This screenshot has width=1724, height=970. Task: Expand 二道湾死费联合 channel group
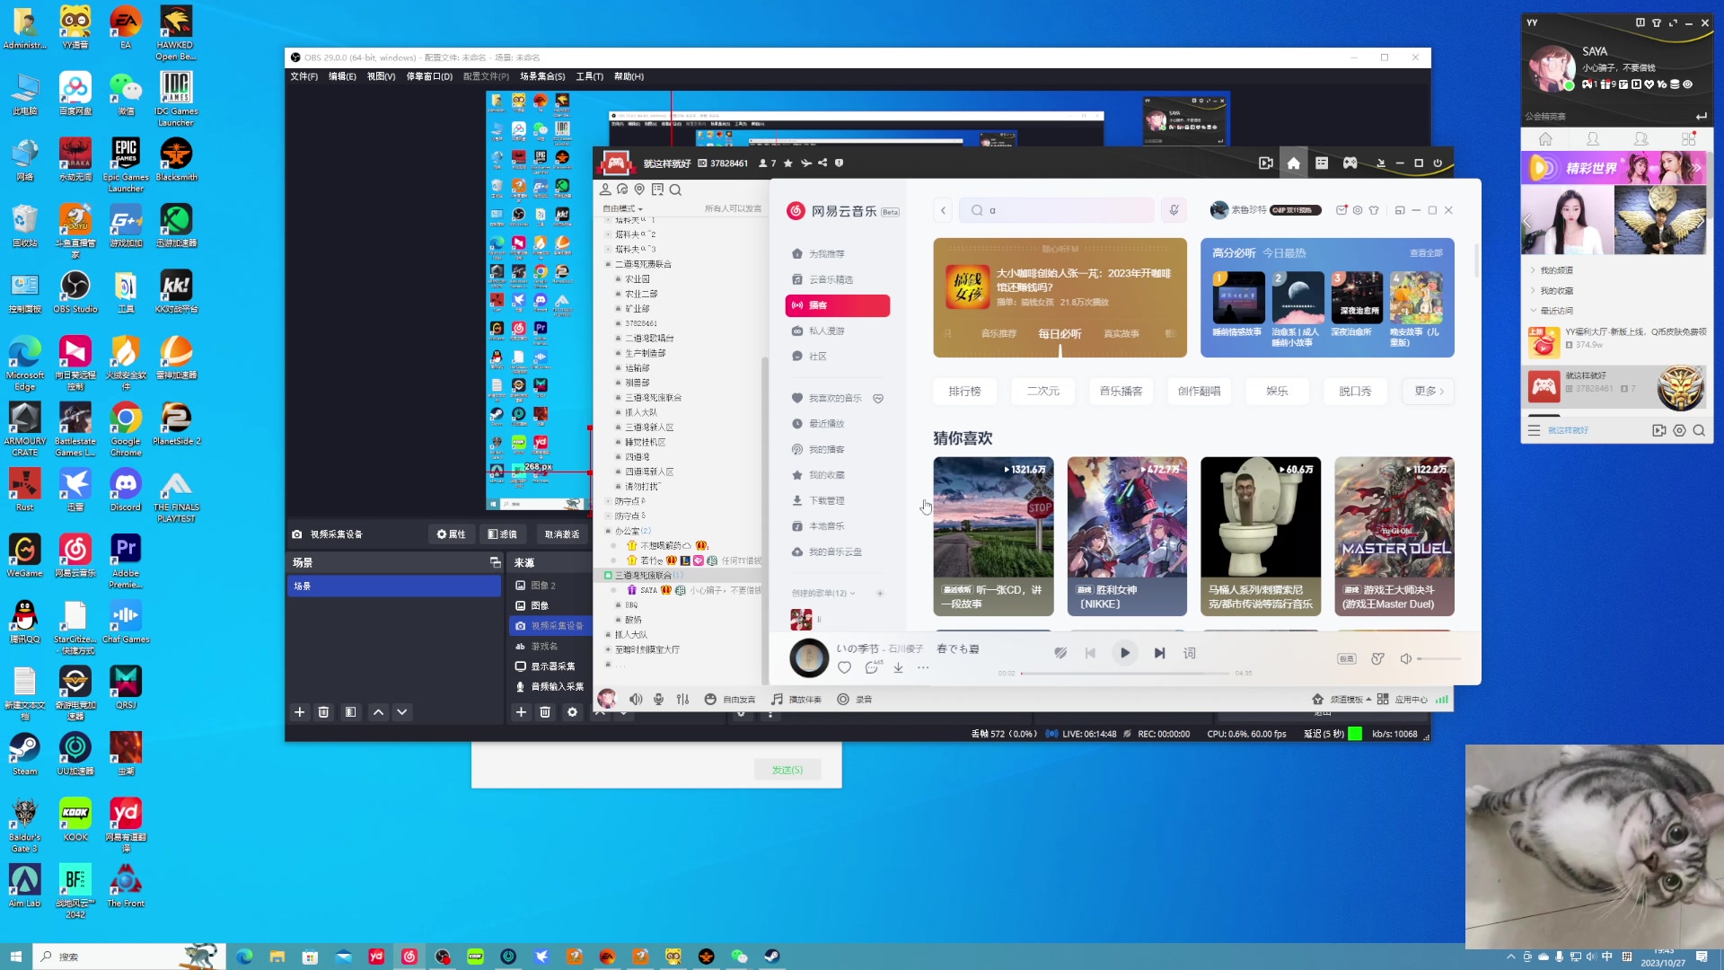pyautogui.click(x=608, y=264)
